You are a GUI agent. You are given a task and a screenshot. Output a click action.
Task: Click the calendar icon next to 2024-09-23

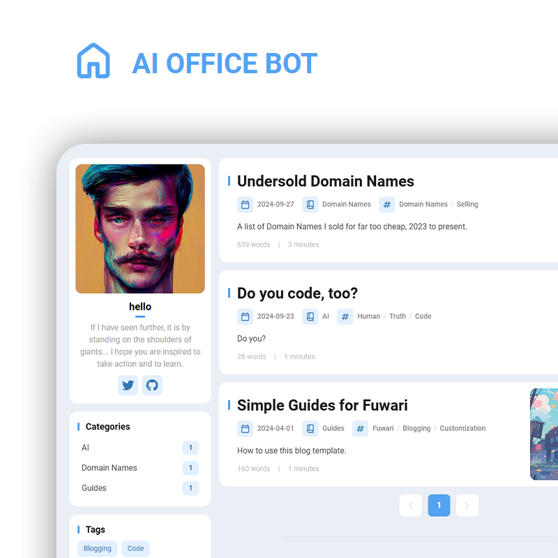click(246, 317)
